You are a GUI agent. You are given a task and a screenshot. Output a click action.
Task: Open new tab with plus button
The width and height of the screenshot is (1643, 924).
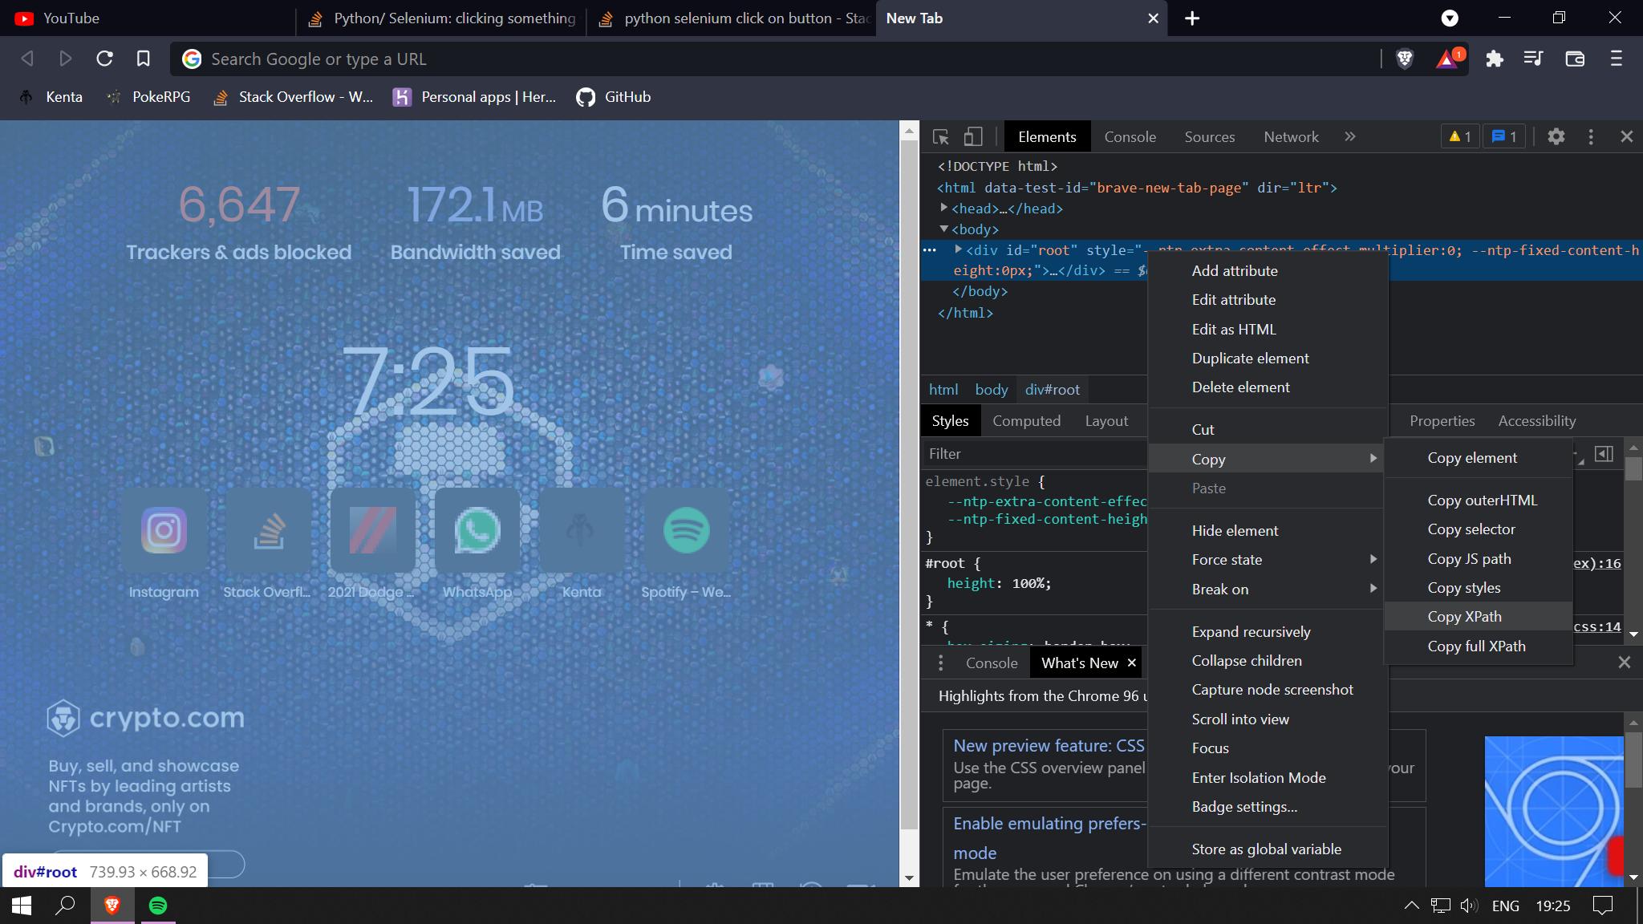click(1193, 18)
